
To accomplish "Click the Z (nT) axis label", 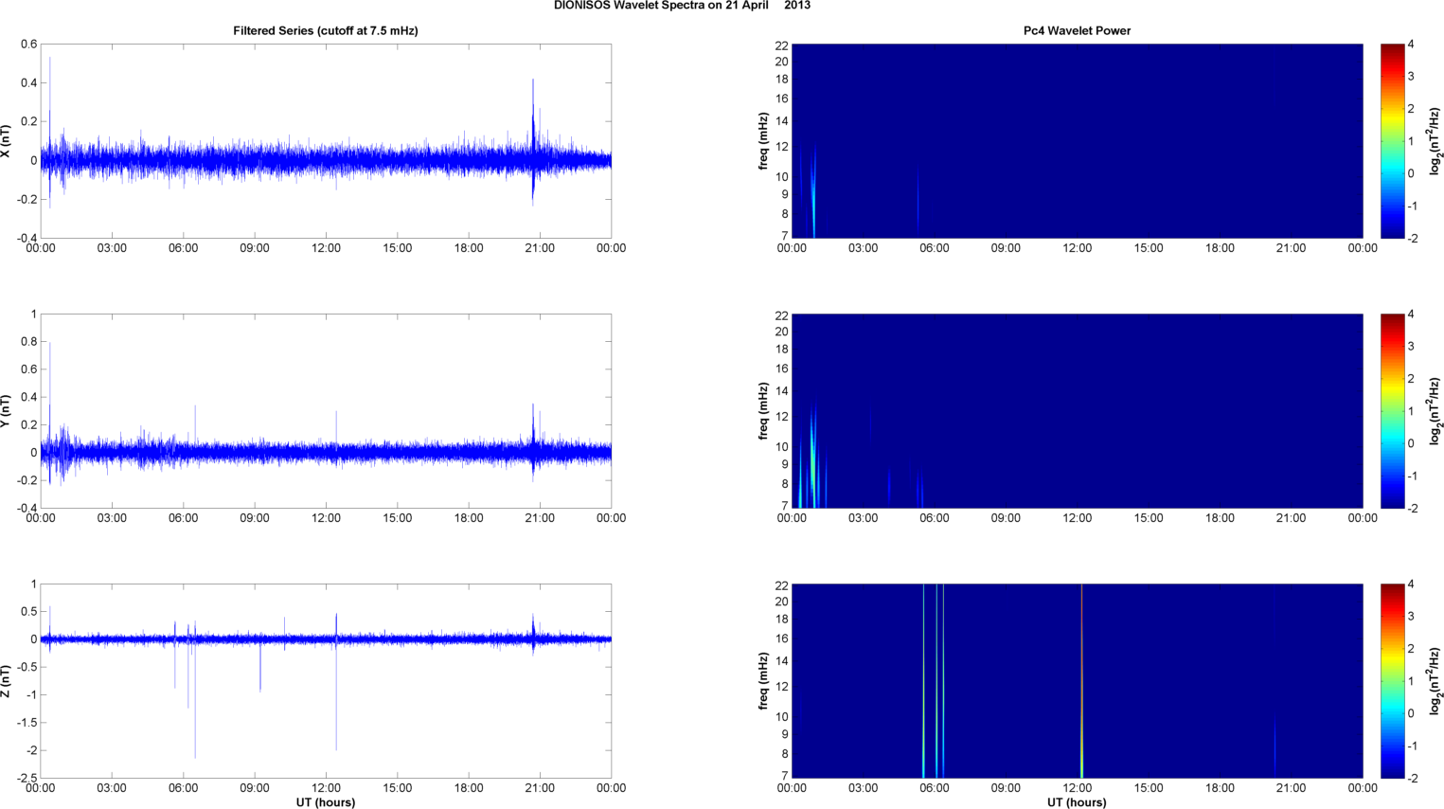I will tap(7, 681).
